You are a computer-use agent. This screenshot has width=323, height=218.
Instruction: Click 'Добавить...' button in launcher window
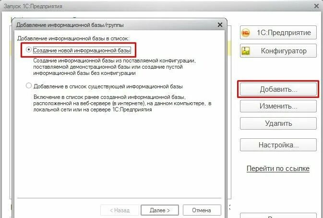point(278,89)
